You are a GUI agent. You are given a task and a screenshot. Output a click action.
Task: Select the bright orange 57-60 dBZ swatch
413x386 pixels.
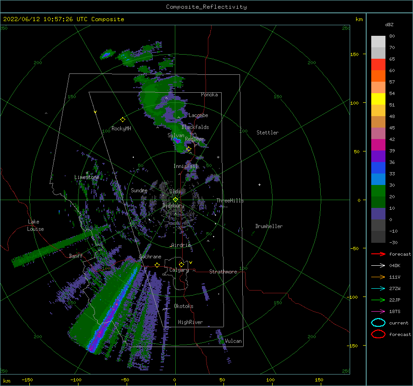(378, 76)
